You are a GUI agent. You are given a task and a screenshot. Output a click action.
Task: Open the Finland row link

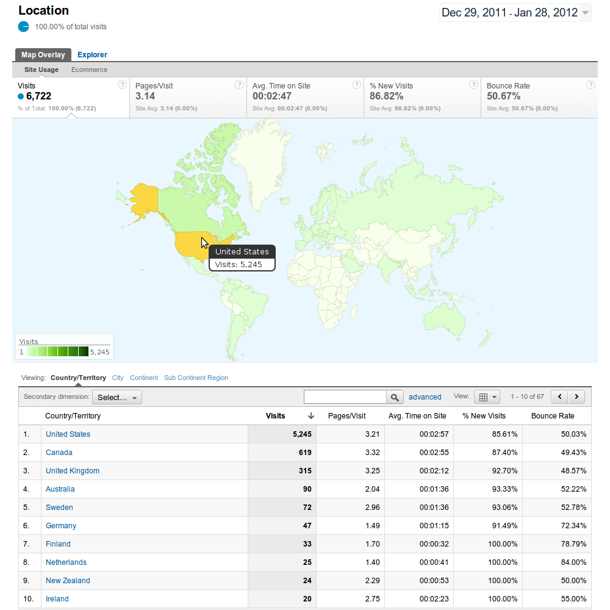tap(58, 544)
